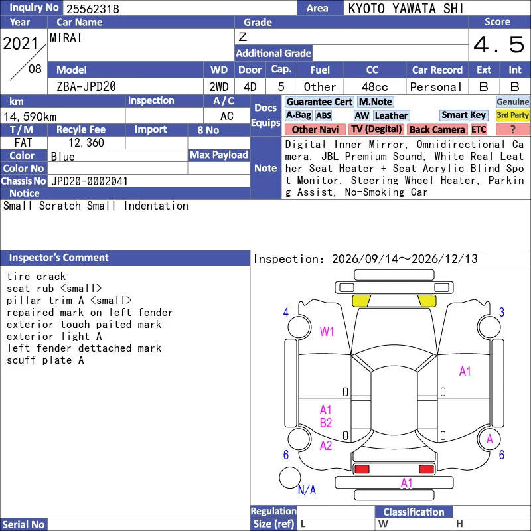The height and width of the screenshot is (531, 531).
Task: Click the W1 damage mark on diagram
Action: point(327,331)
